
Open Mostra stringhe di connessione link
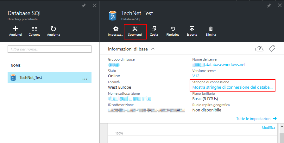(232, 87)
